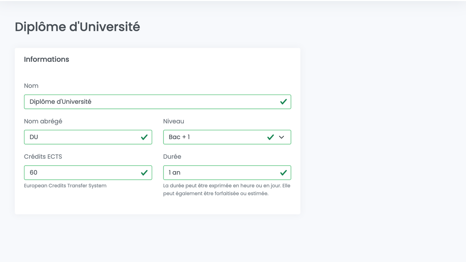Click the Crédits ECTS label
466x262 pixels.
coord(43,156)
